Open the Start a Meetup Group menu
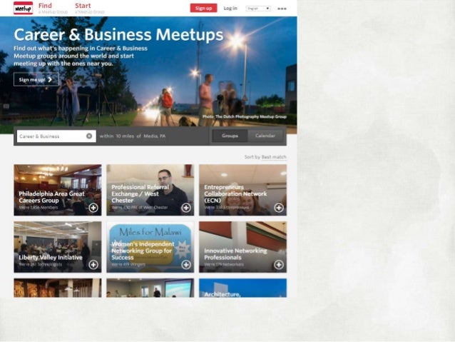455x342 pixels. [x=89, y=8]
